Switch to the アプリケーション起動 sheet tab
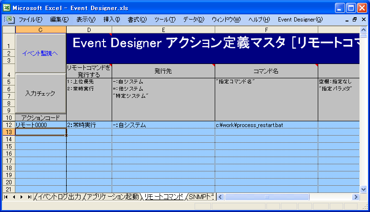 coord(112,197)
